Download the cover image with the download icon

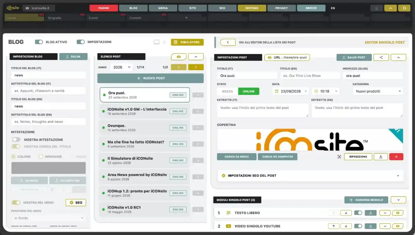pyautogui.click(x=381, y=157)
